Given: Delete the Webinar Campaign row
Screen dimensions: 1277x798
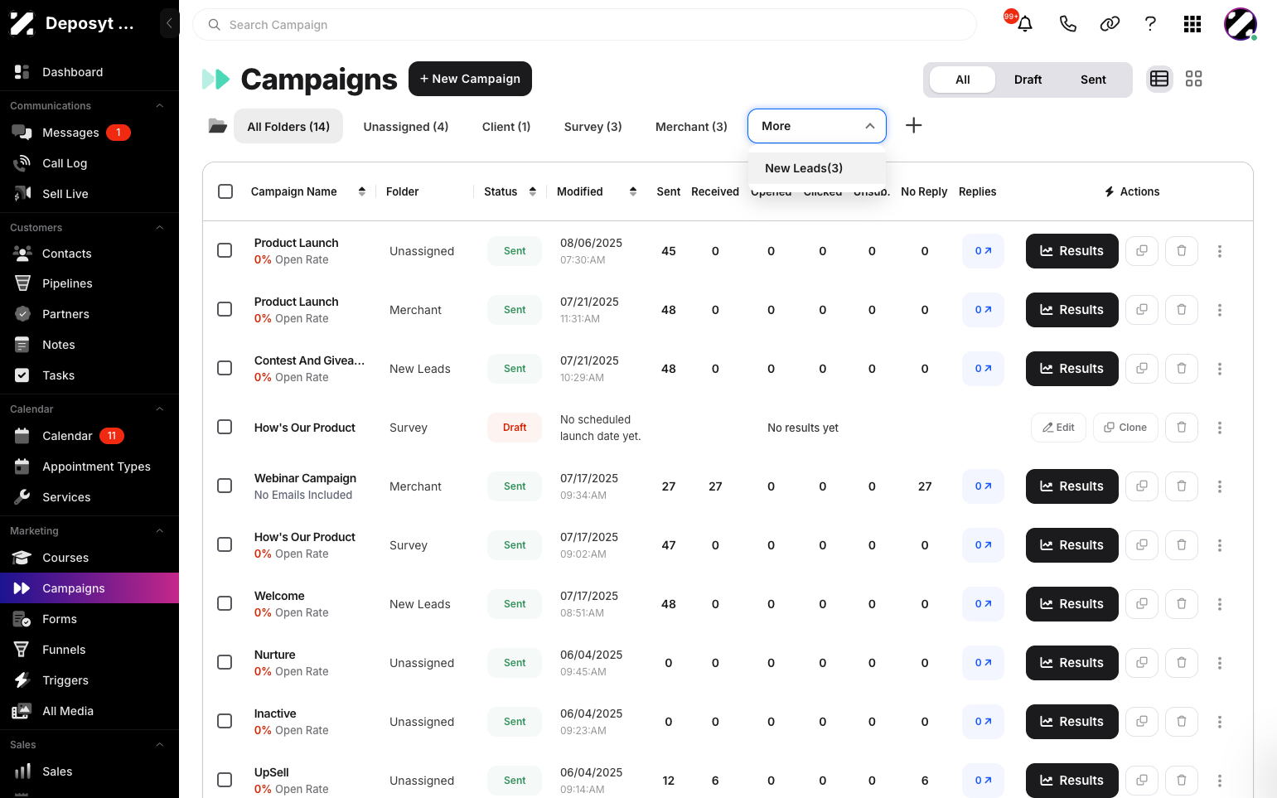Looking at the screenshot, I should pyautogui.click(x=1182, y=486).
